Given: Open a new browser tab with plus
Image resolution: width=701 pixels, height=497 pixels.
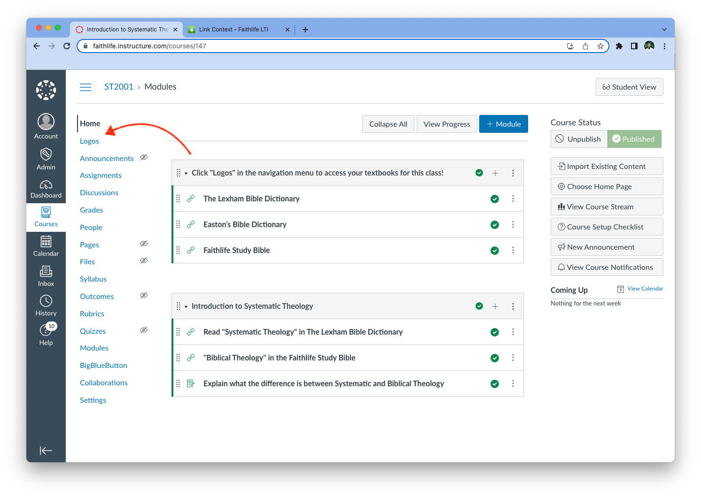Looking at the screenshot, I should click(x=305, y=30).
